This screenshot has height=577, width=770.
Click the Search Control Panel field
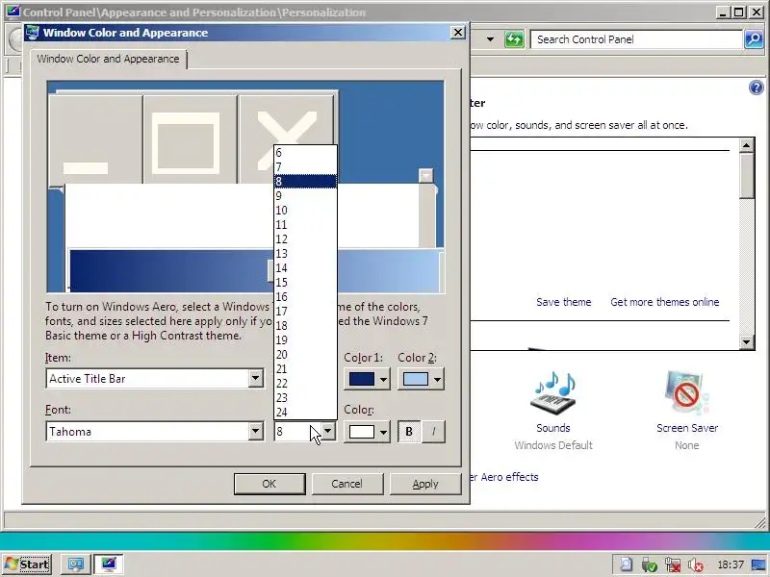(x=636, y=39)
